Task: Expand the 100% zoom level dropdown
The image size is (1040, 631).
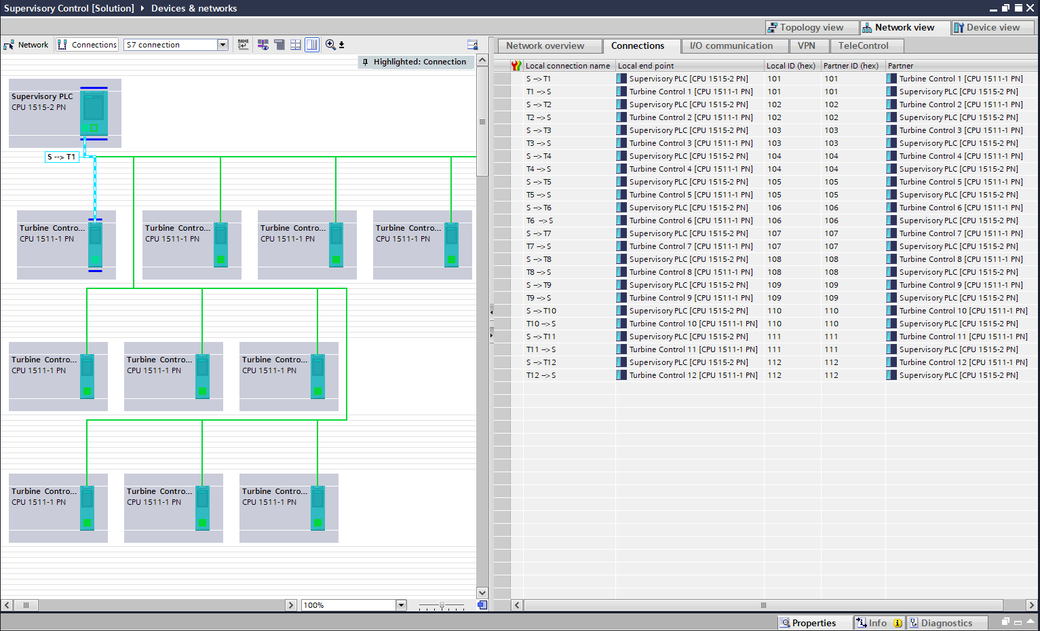Action: [x=401, y=605]
